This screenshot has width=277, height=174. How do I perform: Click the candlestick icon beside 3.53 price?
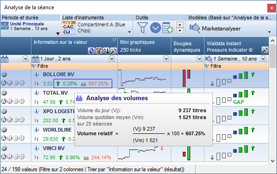(x=36, y=84)
